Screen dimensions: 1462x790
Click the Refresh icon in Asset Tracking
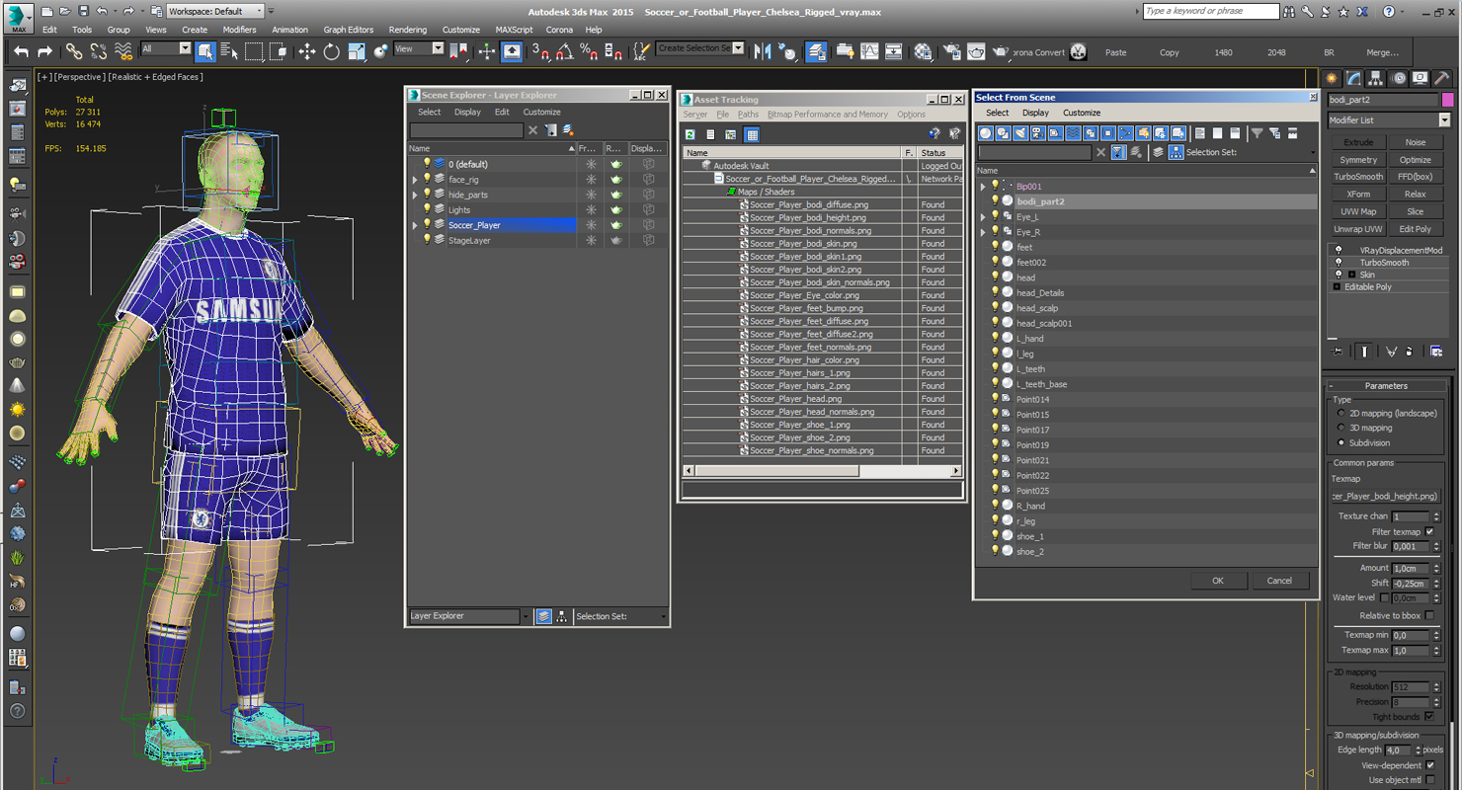(x=690, y=134)
